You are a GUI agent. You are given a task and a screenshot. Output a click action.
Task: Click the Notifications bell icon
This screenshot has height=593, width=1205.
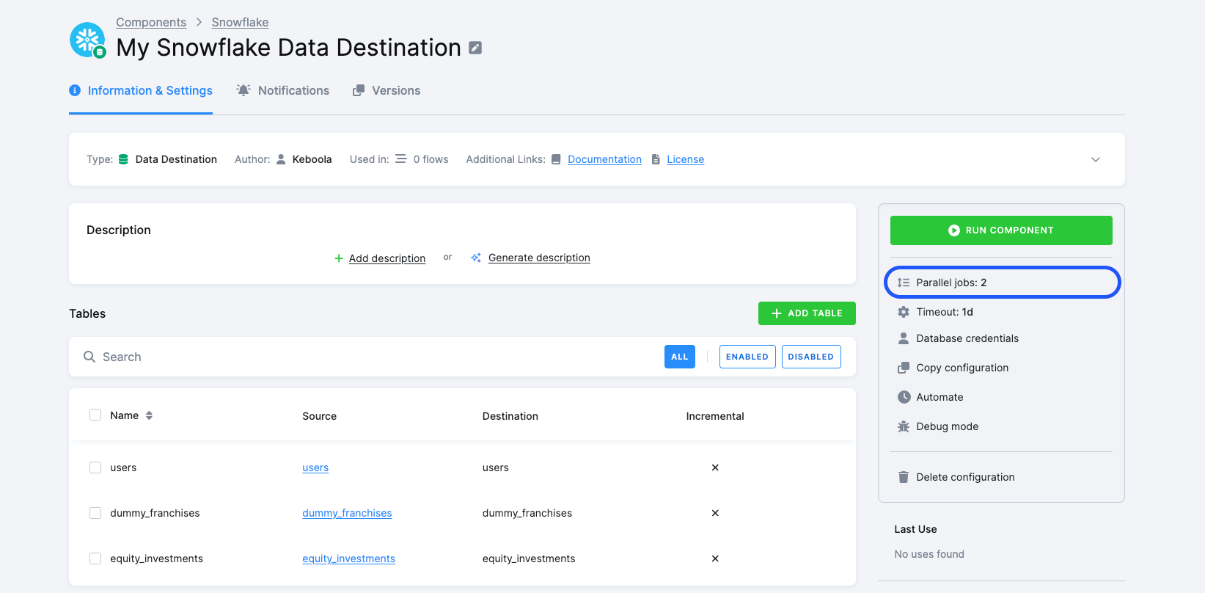243,90
